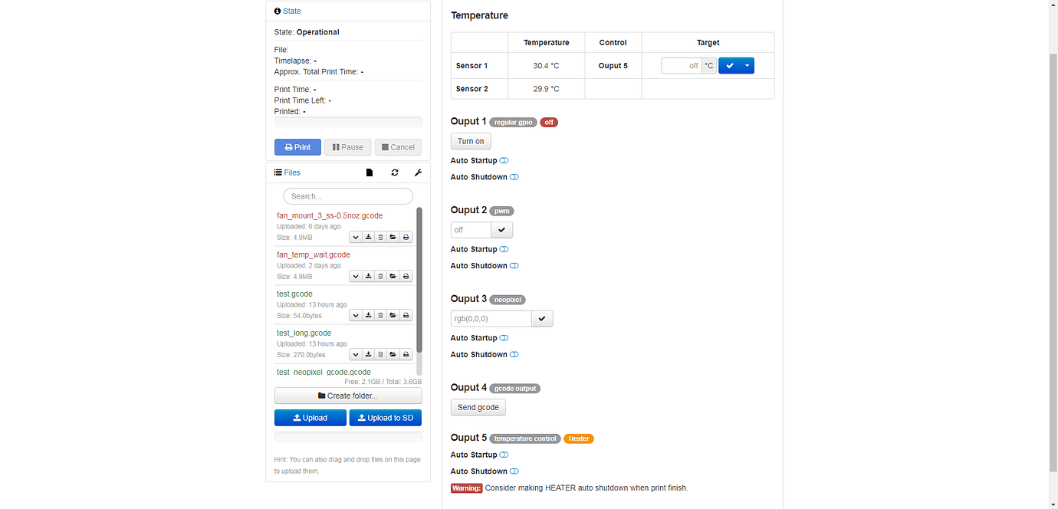Image resolution: width=1058 pixels, height=509 pixels.
Task: Refresh the files list
Action: point(394,172)
